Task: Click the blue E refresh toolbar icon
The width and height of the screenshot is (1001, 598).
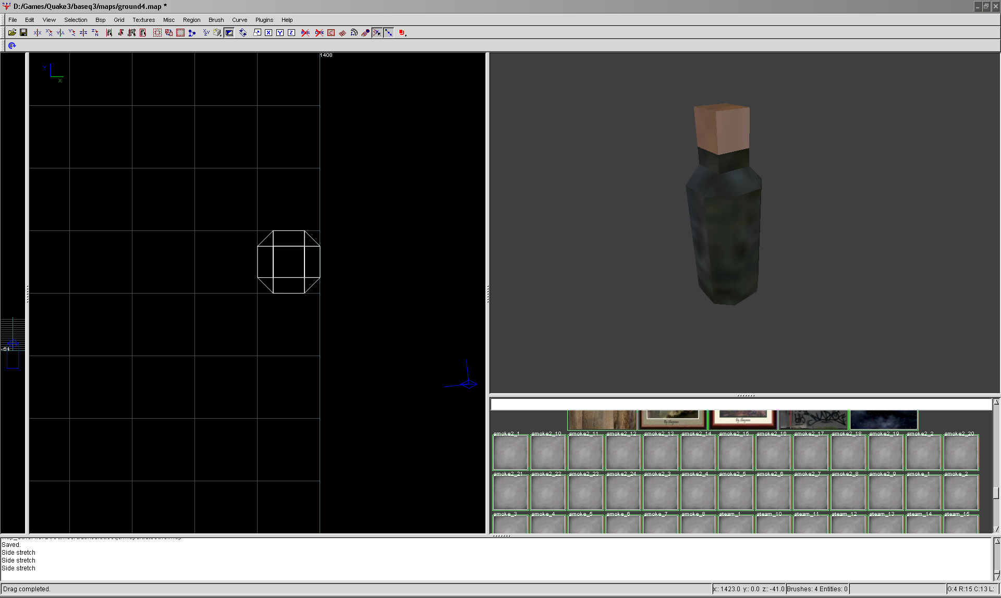Action: pyautogui.click(x=12, y=45)
